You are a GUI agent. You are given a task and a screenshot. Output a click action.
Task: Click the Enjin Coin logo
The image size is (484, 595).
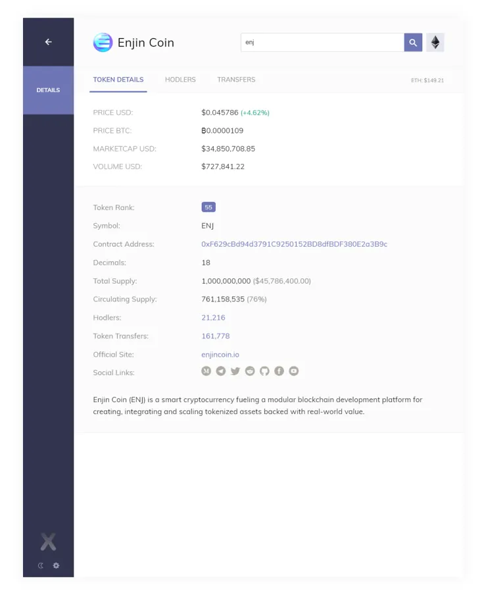point(103,42)
